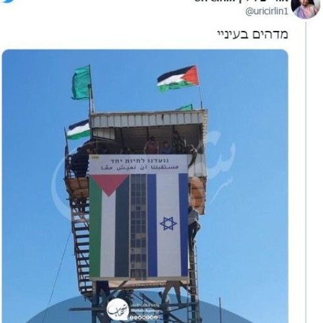The image size is (323, 323).
Task: Click the Facebook icon in social row
Action: coord(132,317)
